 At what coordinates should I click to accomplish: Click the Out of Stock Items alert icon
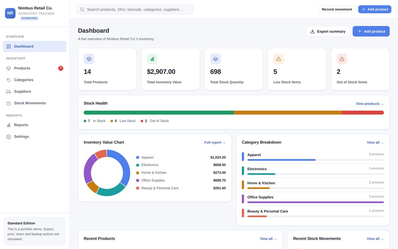pyautogui.click(x=342, y=59)
